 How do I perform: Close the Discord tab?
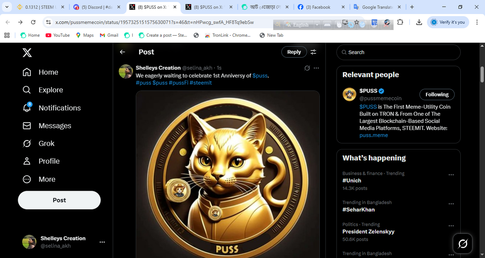point(119,7)
